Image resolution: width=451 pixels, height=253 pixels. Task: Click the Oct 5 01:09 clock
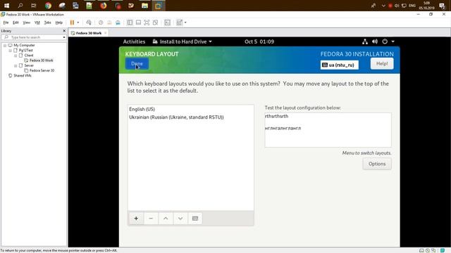coord(259,41)
